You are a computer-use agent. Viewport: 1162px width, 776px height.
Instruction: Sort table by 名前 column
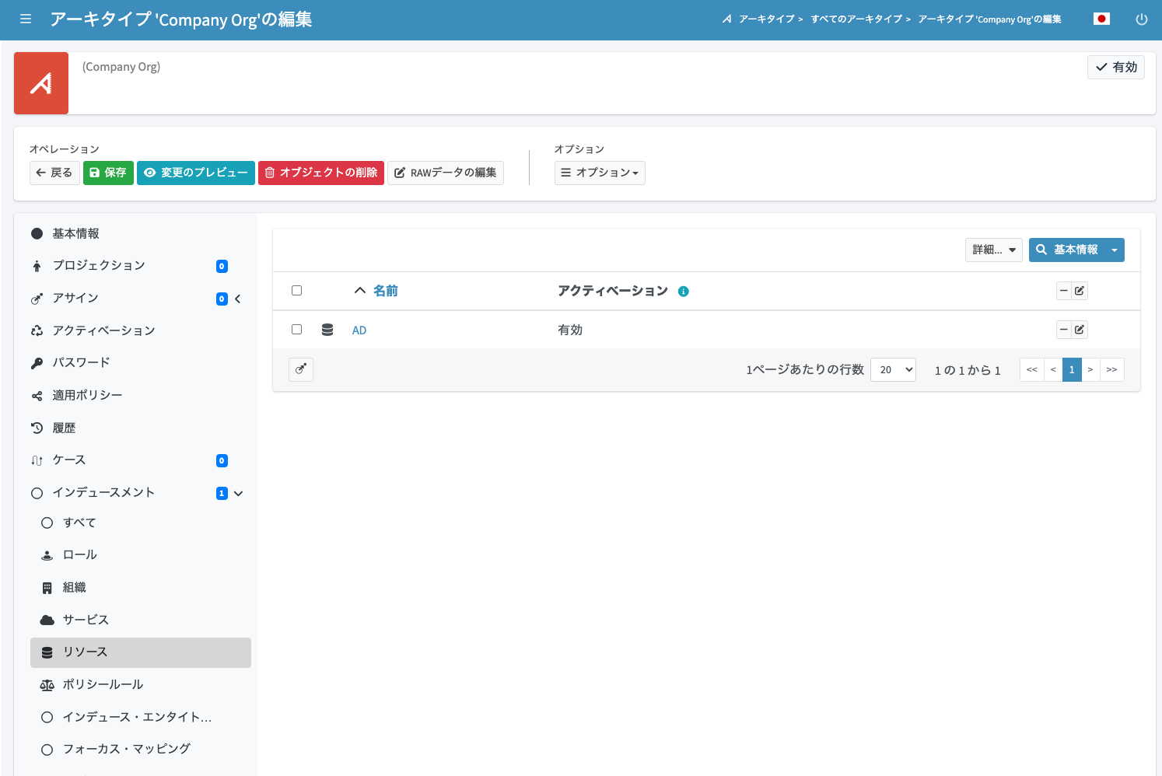386,291
